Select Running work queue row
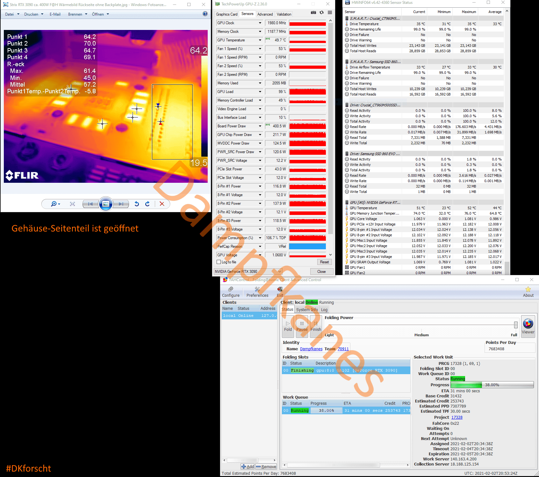 click(346, 410)
